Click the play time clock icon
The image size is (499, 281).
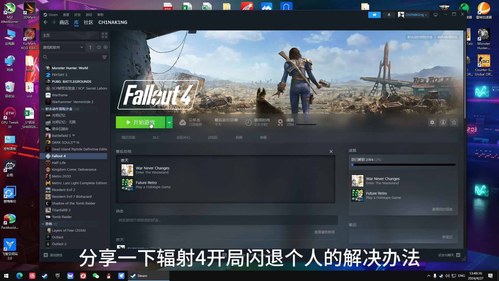point(248,122)
